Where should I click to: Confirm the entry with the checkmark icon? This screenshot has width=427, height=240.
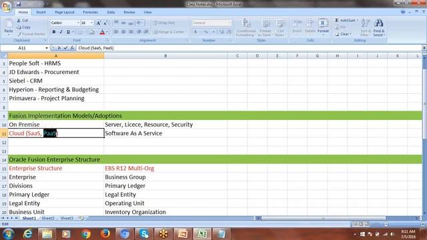(x=65, y=48)
